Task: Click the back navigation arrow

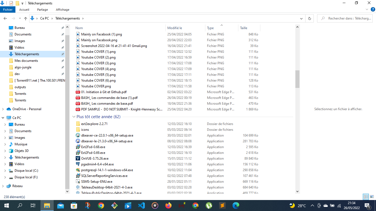Action: click(x=5, y=18)
